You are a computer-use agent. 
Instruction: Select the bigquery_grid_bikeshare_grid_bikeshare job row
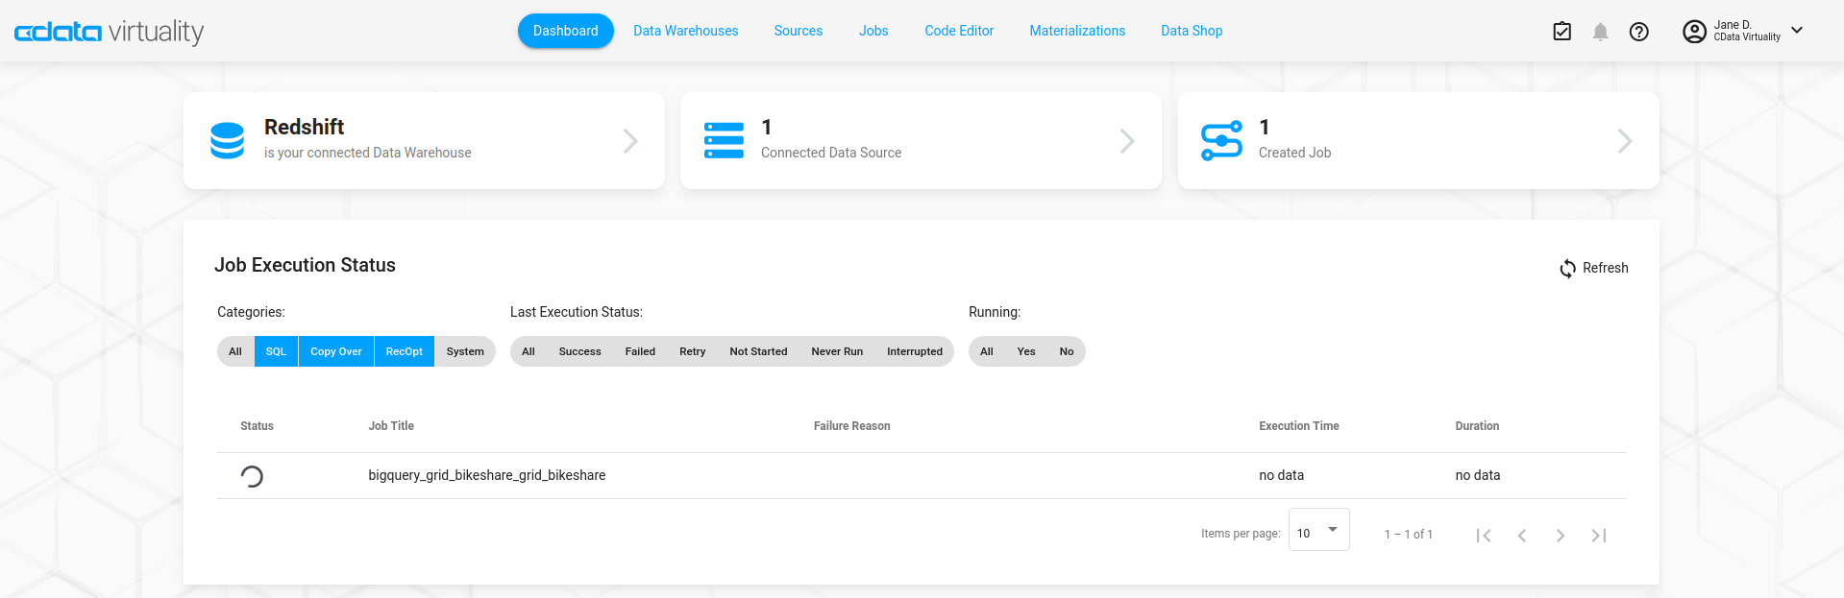(486, 475)
